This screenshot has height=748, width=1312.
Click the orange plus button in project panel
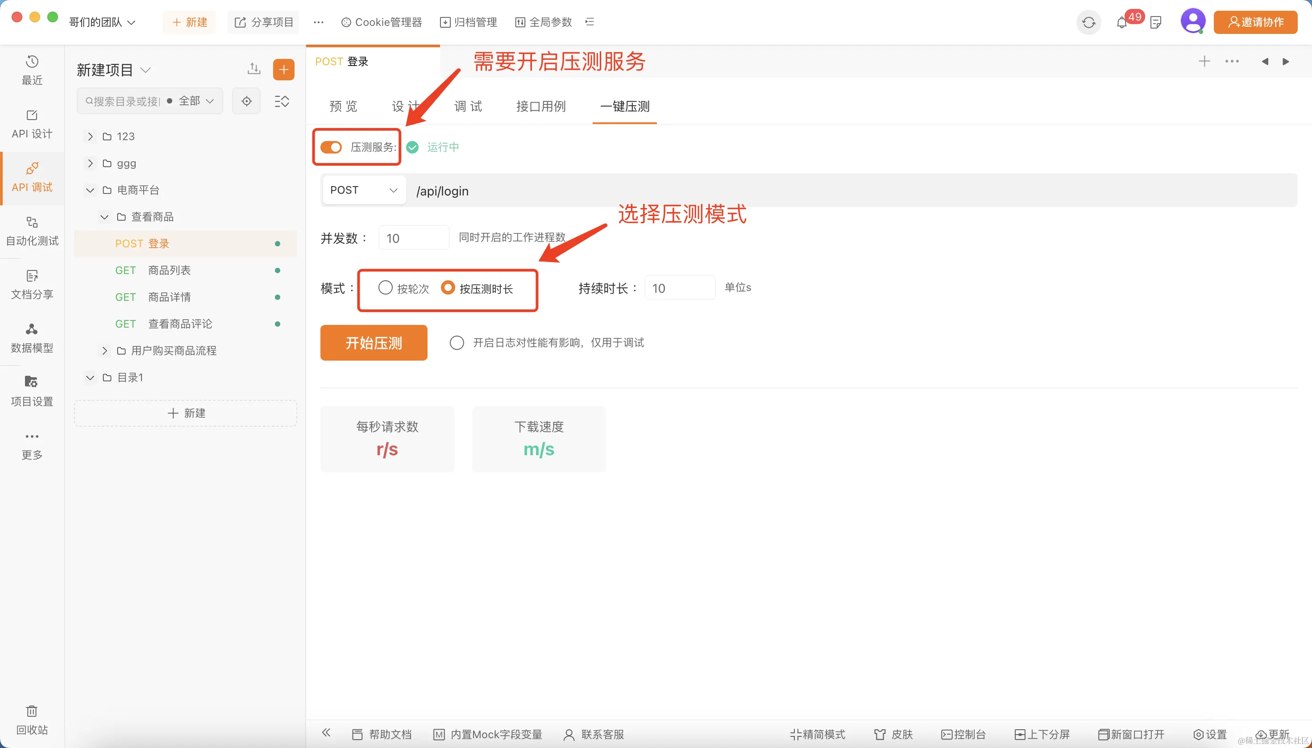pos(283,69)
